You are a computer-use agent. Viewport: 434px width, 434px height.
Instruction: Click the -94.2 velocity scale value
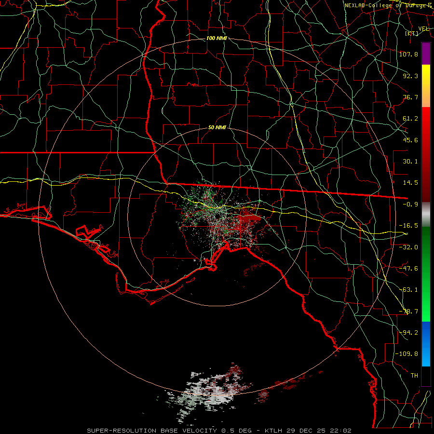tap(408, 333)
